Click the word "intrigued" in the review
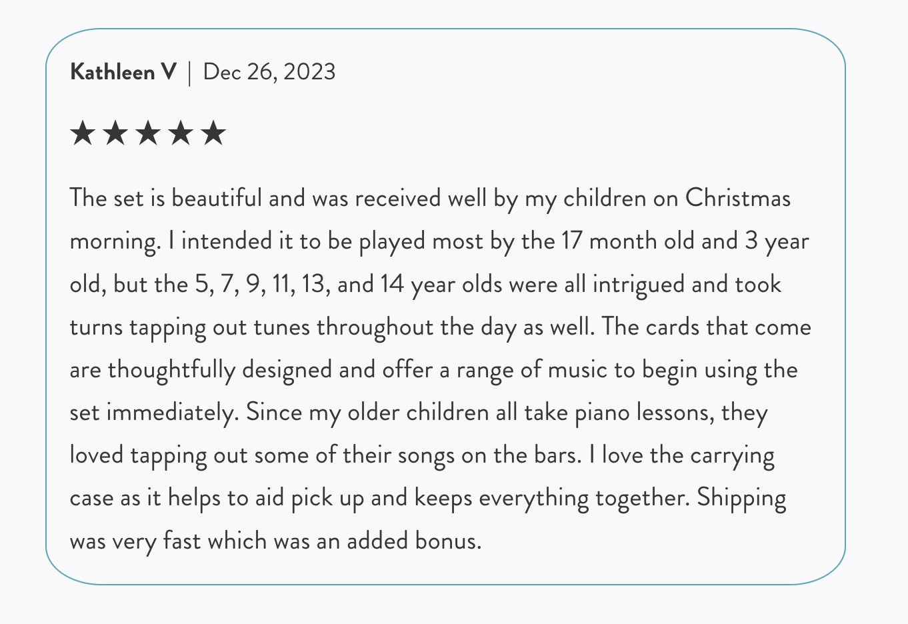 [638, 284]
